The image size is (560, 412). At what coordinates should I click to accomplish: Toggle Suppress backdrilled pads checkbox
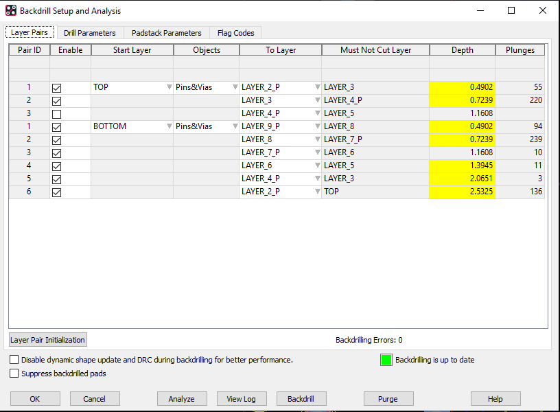pyautogui.click(x=14, y=374)
